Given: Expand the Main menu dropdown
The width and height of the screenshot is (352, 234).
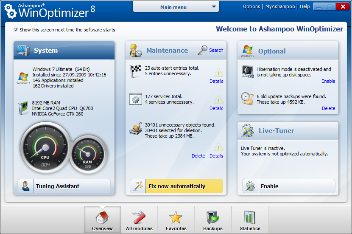Looking at the screenshot, I should point(176,7).
